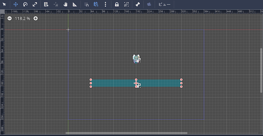Activate the Ruler Mode tool
The width and height of the screenshot is (263, 136).
[75, 5]
